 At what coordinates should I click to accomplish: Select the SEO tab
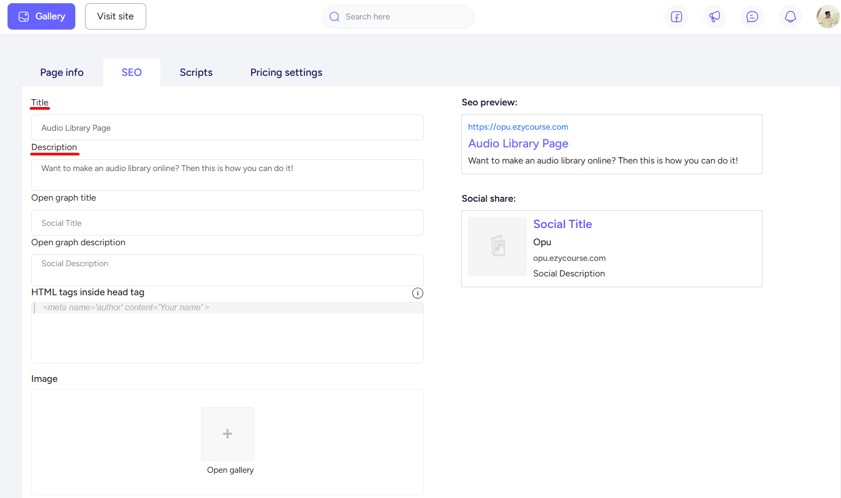(132, 73)
